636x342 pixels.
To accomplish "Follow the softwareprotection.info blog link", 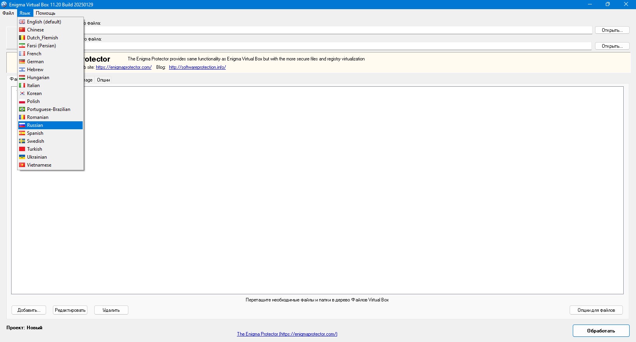I will [x=197, y=67].
